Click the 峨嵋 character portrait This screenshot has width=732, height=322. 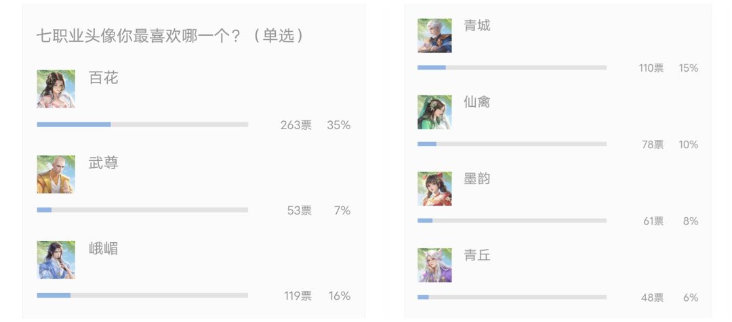56,259
